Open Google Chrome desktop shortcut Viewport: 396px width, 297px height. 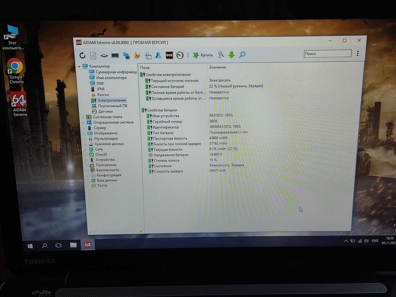click(16, 71)
